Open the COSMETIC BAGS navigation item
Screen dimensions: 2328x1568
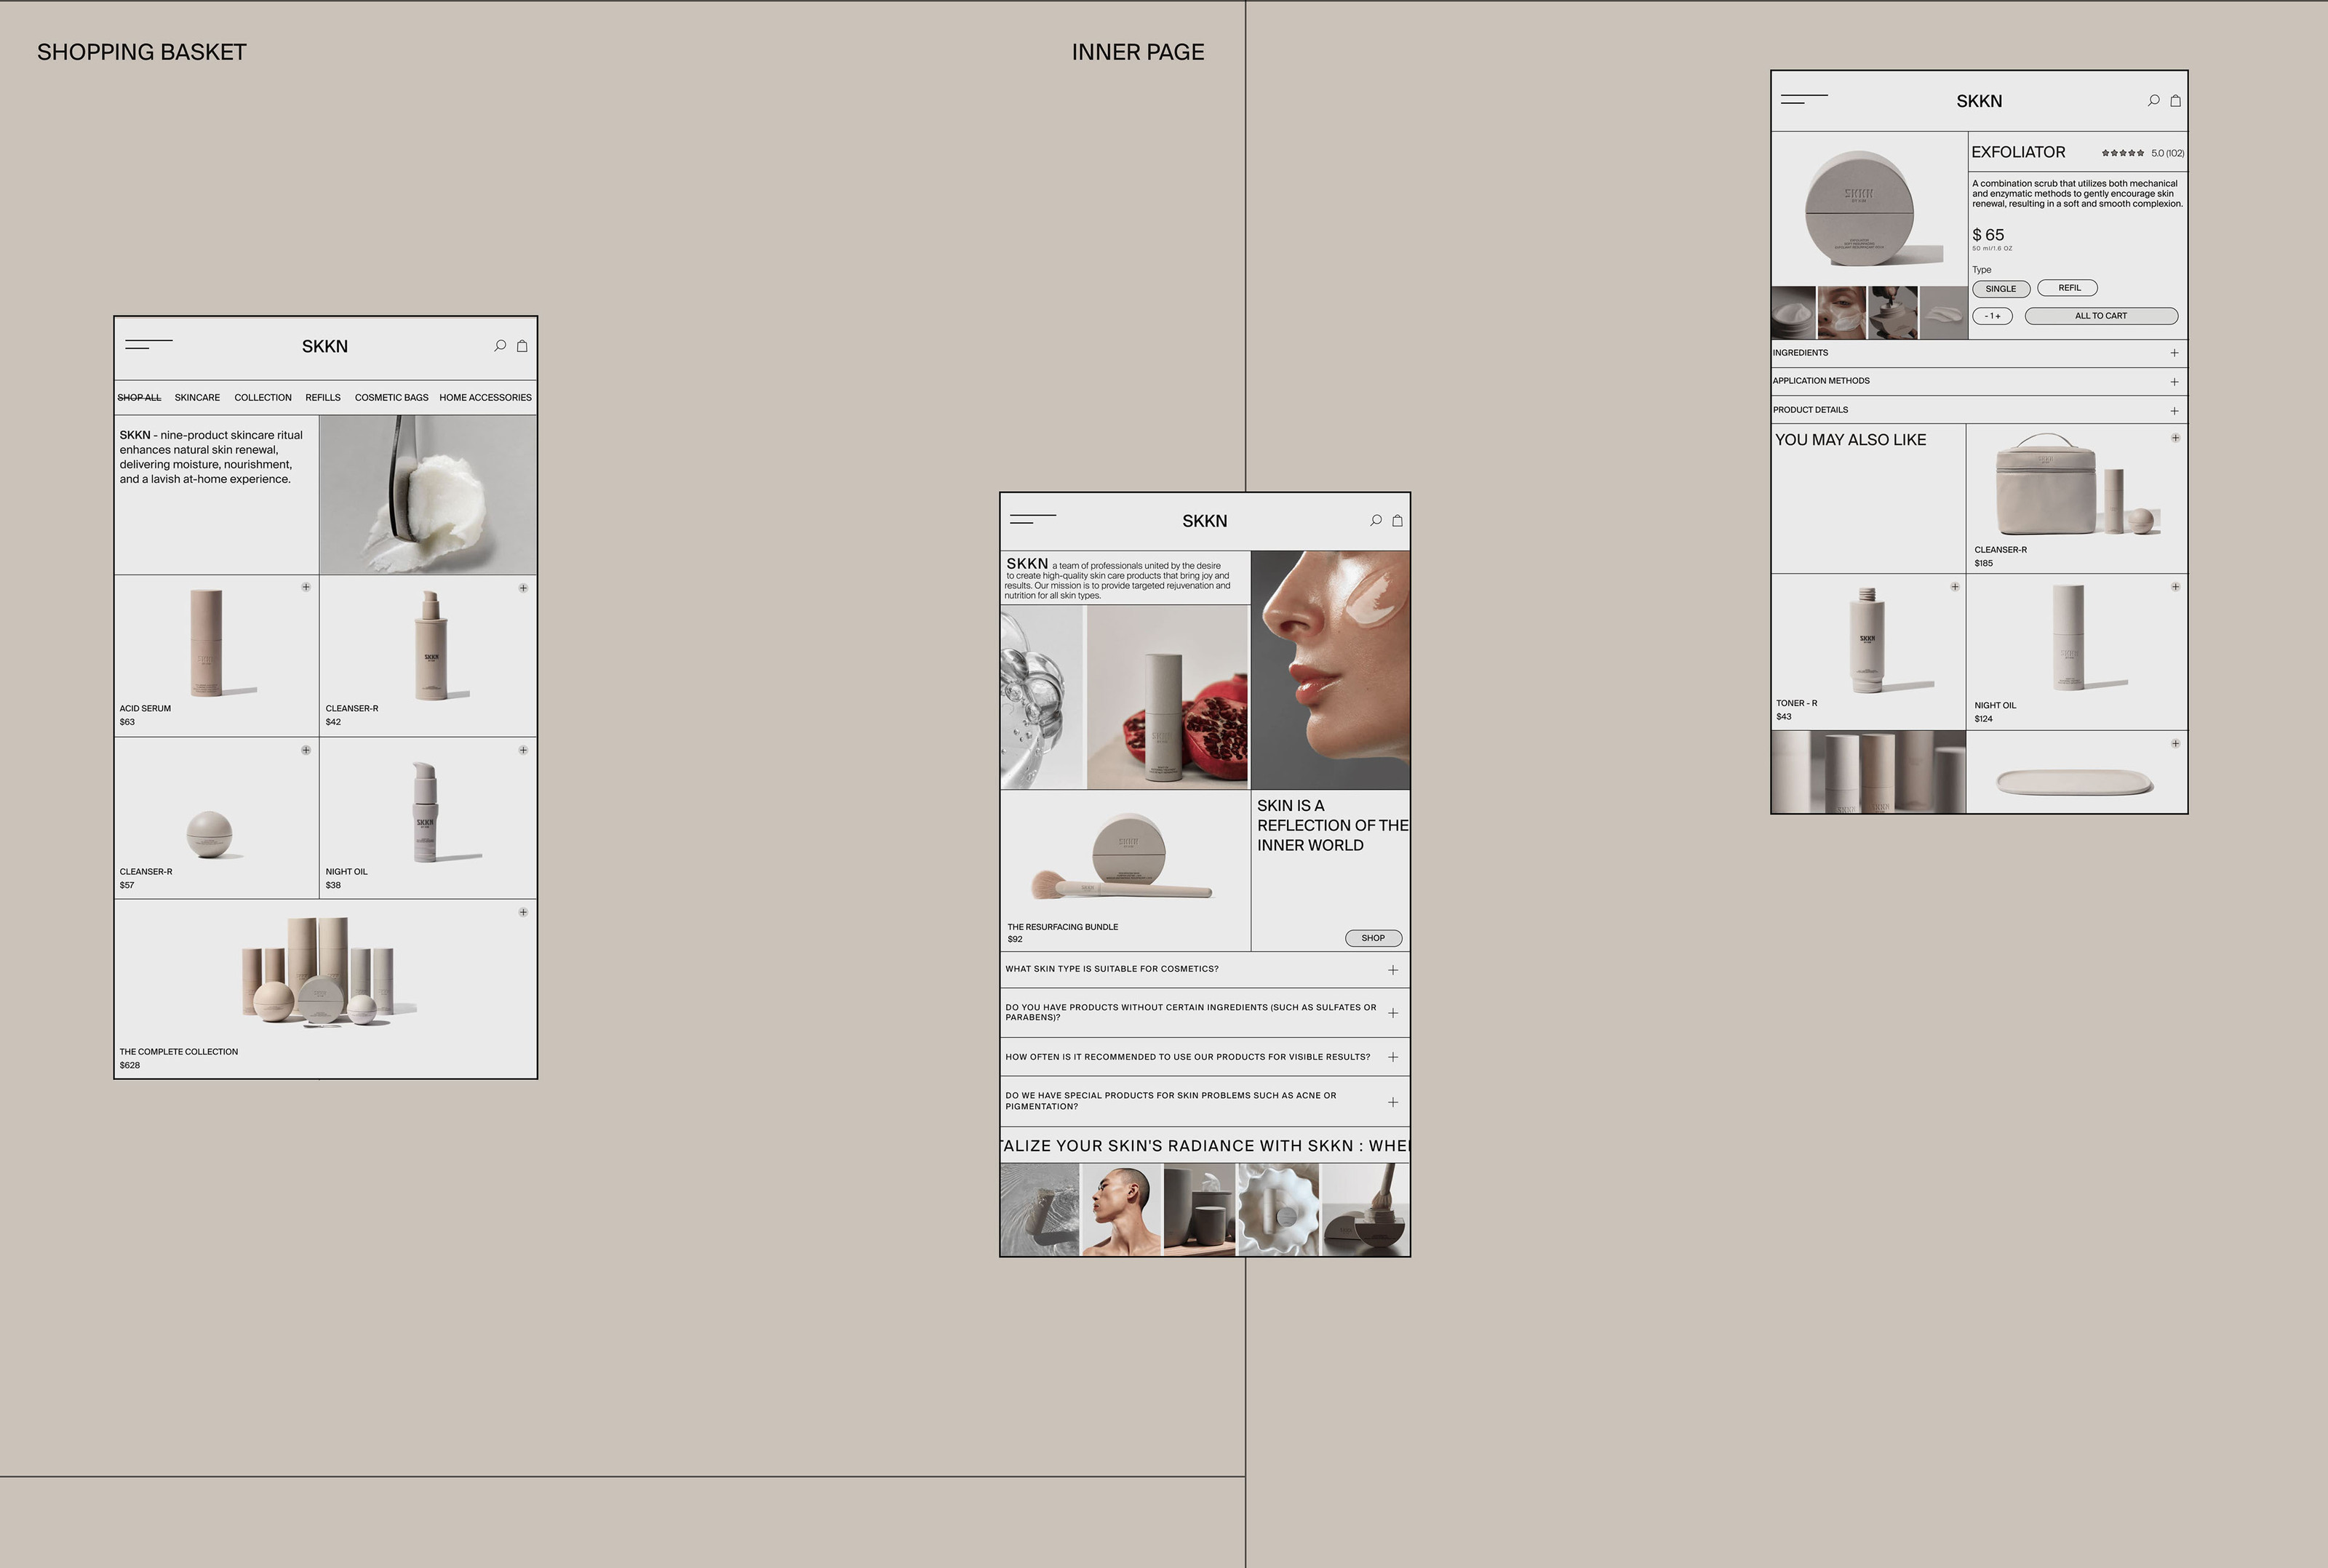(391, 397)
